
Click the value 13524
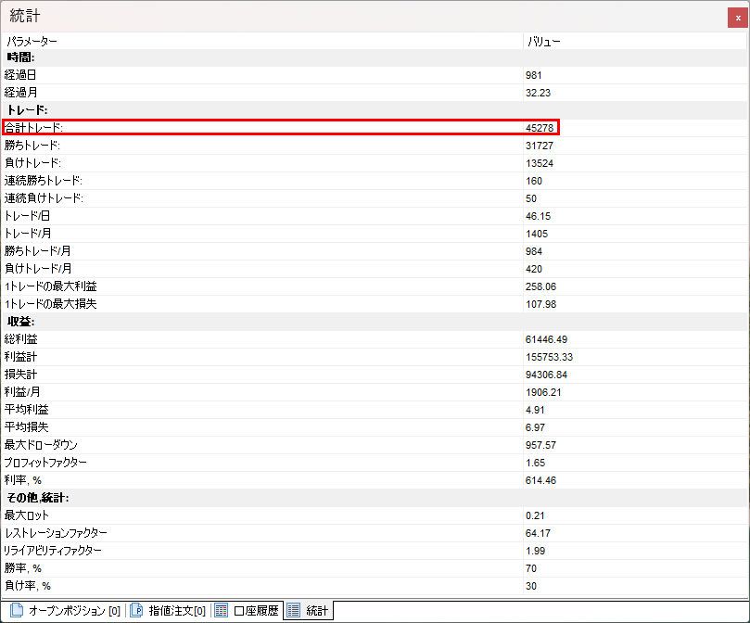coord(540,164)
